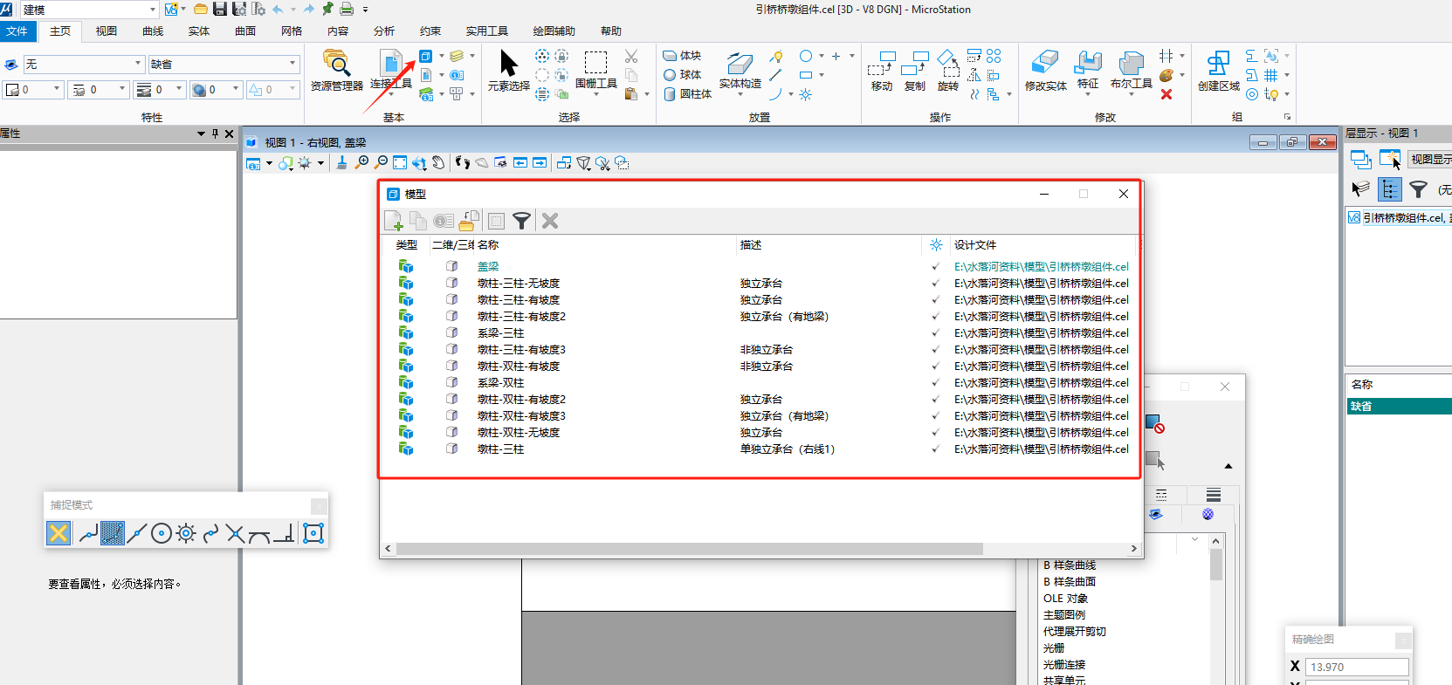Open the 建模 workflow dropdown
The height and width of the screenshot is (685, 1452).
tap(153, 10)
